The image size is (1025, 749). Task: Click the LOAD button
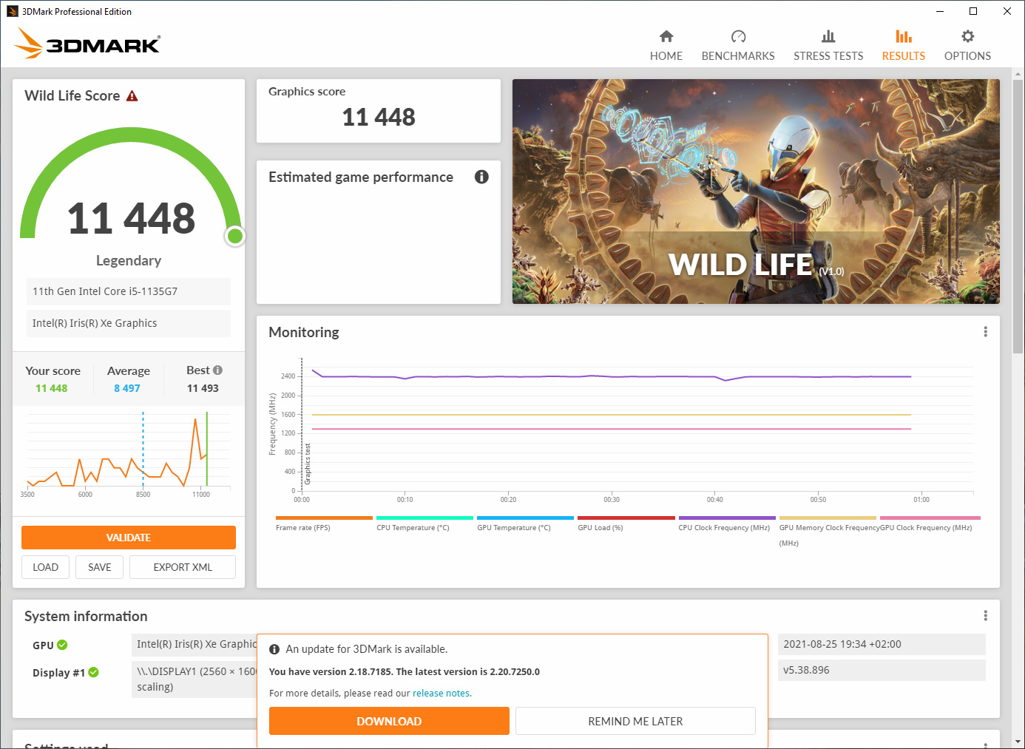45,567
